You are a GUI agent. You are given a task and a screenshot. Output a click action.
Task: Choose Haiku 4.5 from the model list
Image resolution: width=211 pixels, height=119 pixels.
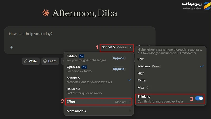pyautogui.click(x=99, y=91)
